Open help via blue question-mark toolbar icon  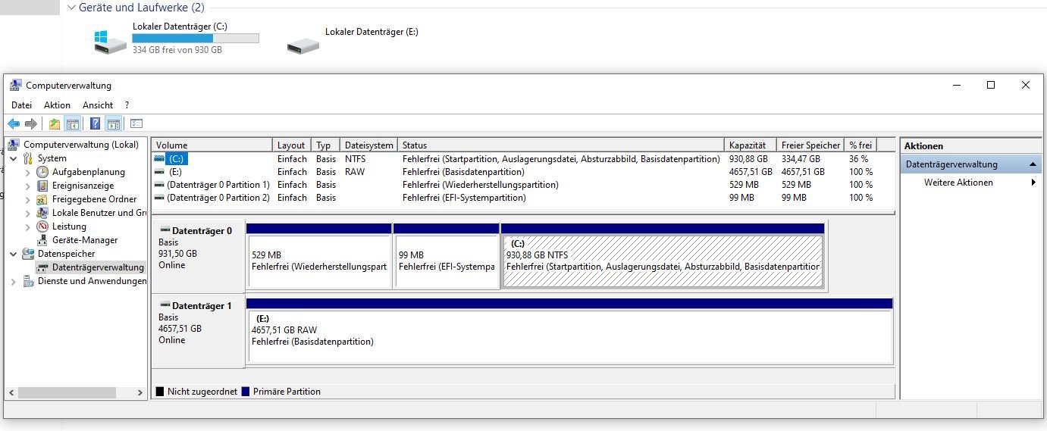point(96,123)
